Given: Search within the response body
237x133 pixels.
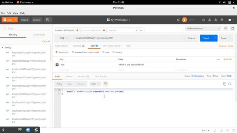Looking at the screenshot, I should pos(230,84).
